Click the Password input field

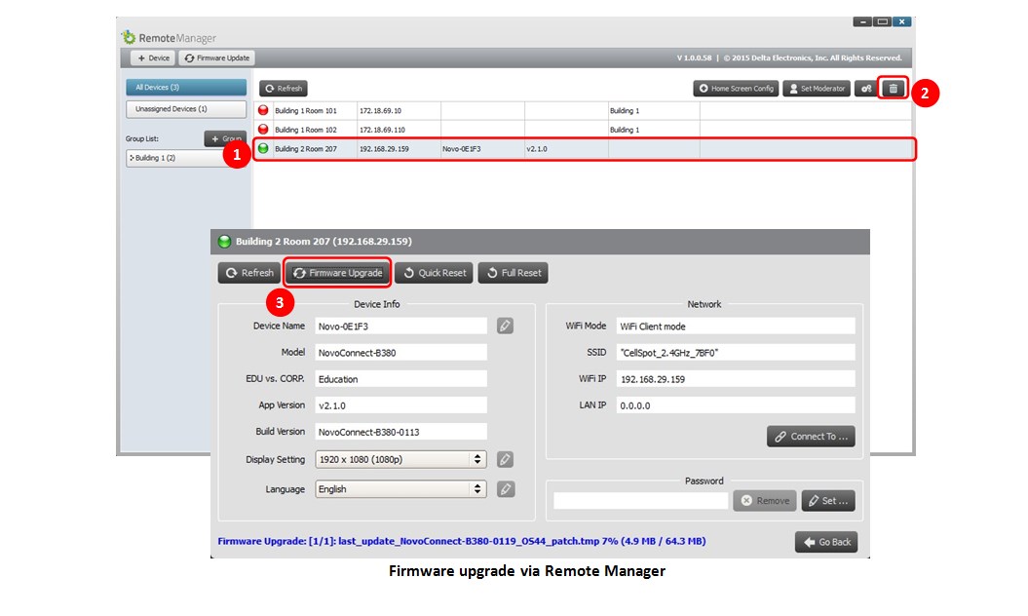click(x=640, y=501)
